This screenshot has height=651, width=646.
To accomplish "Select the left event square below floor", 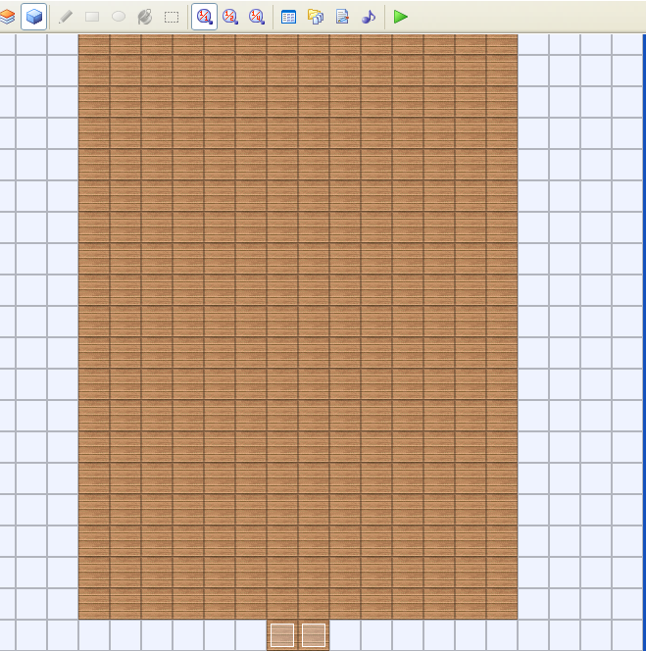I will click(x=282, y=635).
